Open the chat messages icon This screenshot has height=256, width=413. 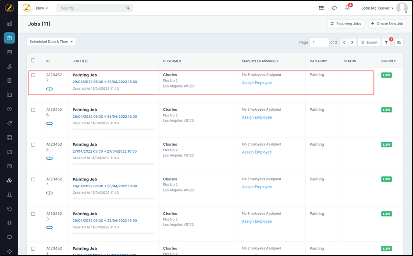coord(334,8)
